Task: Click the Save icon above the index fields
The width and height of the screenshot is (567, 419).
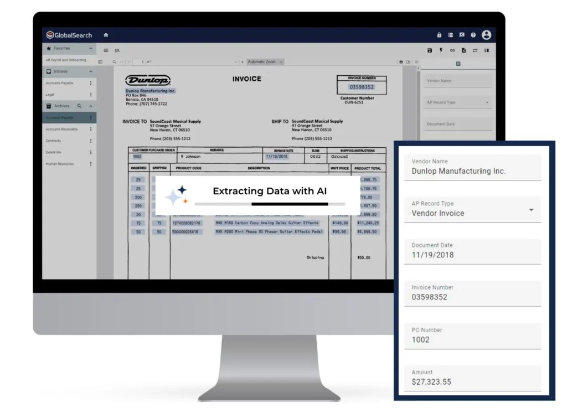Action: [430, 50]
